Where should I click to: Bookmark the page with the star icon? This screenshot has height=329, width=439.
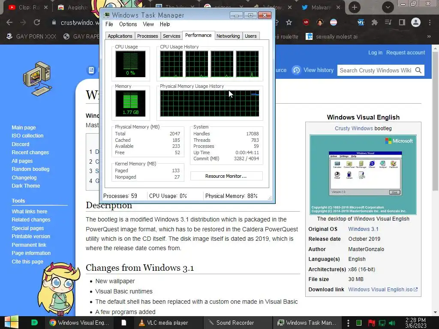click(x=289, y=22)
